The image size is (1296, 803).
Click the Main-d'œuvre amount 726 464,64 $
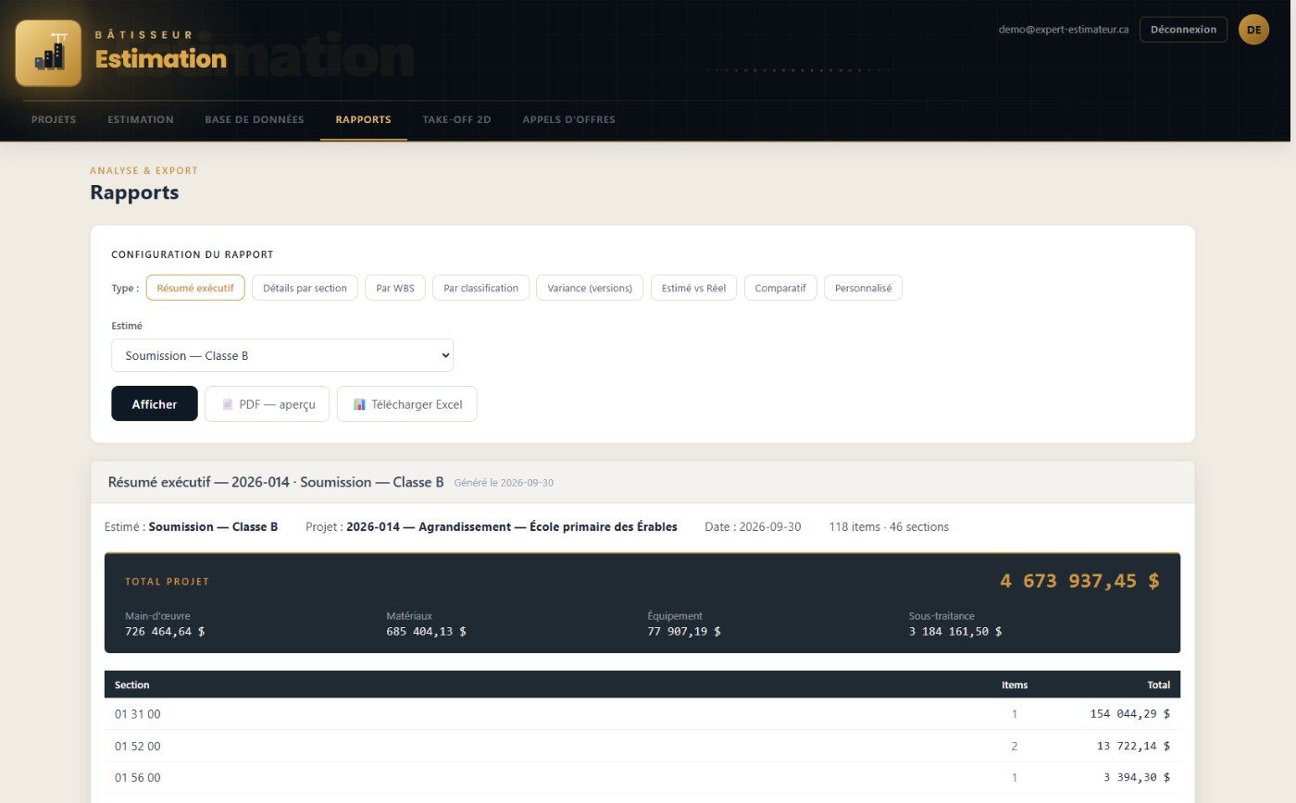click(165, 631)
